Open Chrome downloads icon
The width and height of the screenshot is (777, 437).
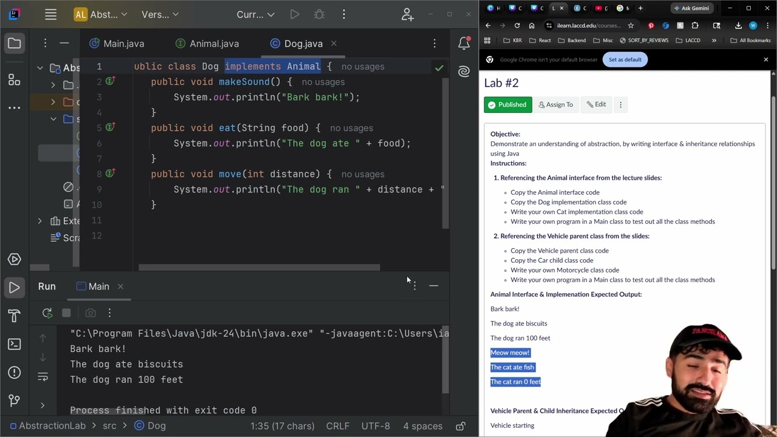tap(738, 25)
